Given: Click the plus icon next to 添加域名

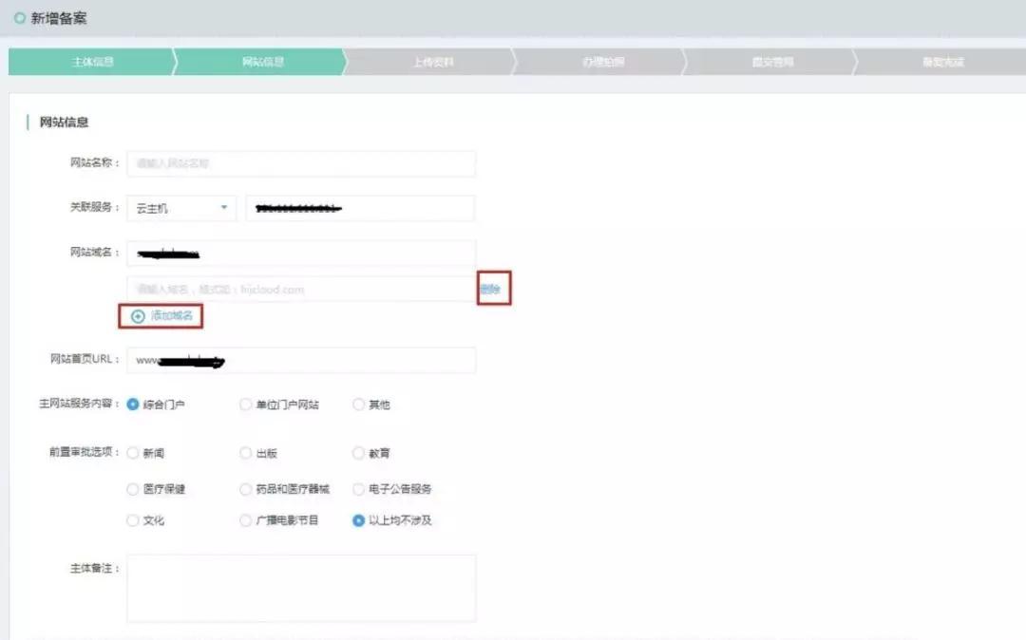Looking at the screenshot, I should tap(140, 316).
